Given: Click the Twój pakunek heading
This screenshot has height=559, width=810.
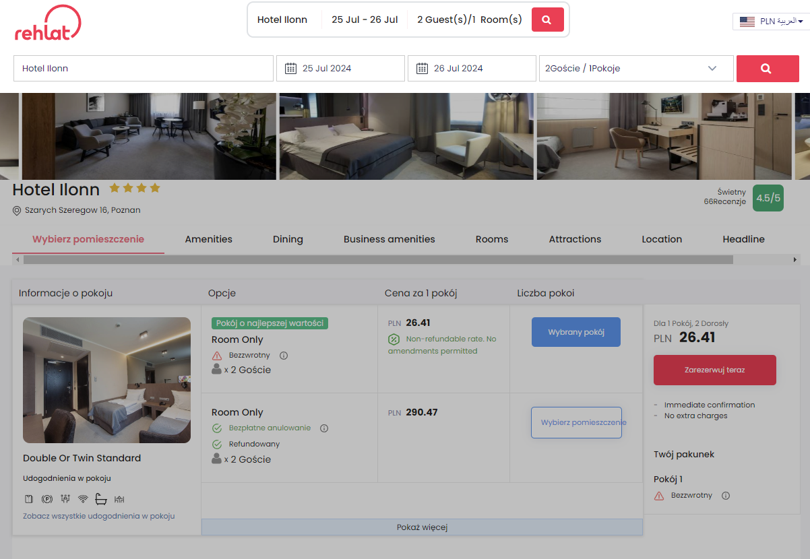Looking at the screenshot, I should click(684, 455).
